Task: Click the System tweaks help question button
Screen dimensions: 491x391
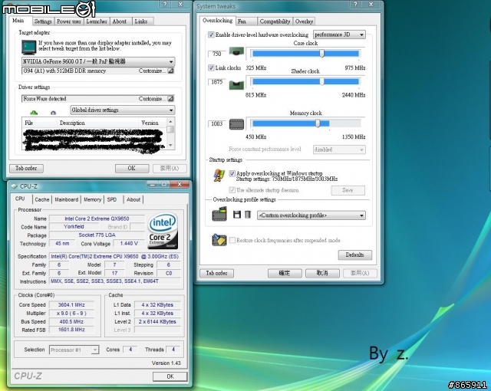Action: (355, 4)
